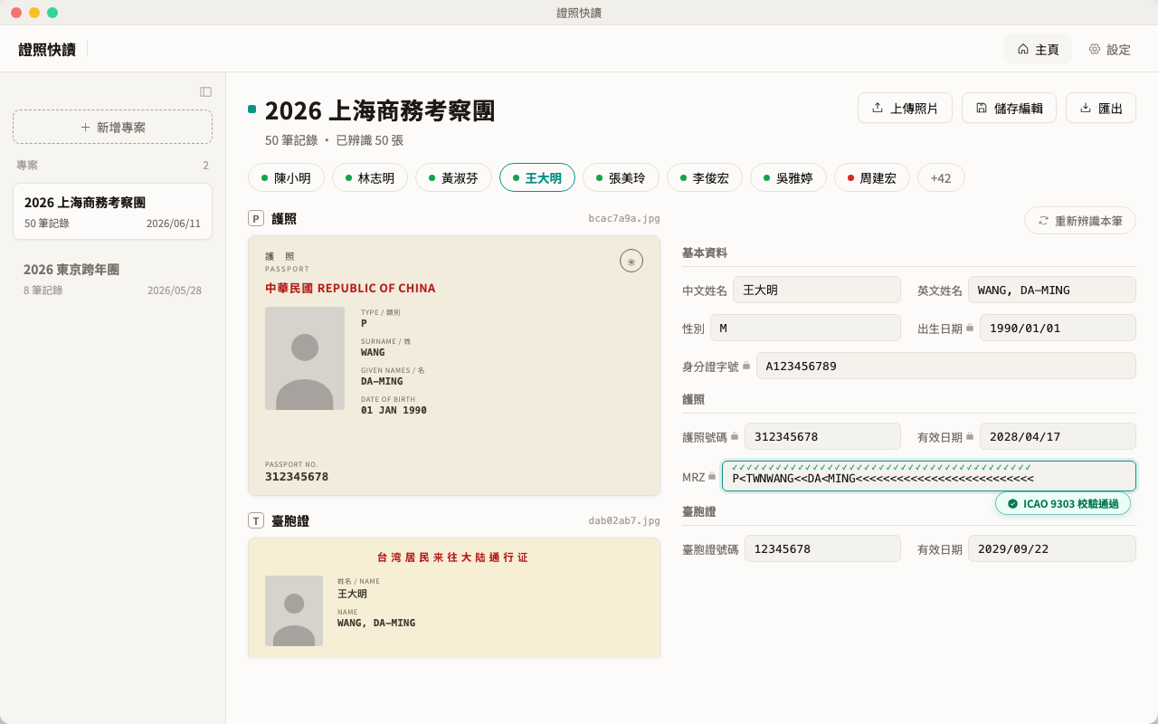Screen dimensions: 1158x724
Task: Collapse the sidebar panel icon
Action: pos(205,91)
